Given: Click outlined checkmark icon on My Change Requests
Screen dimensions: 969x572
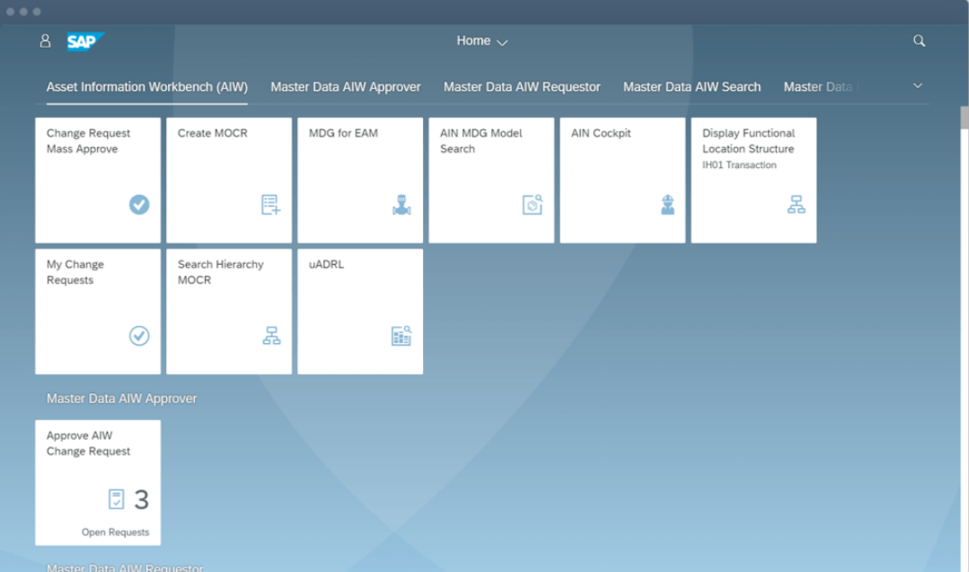Looking at the screenshot, I should [x=139, y=336].
